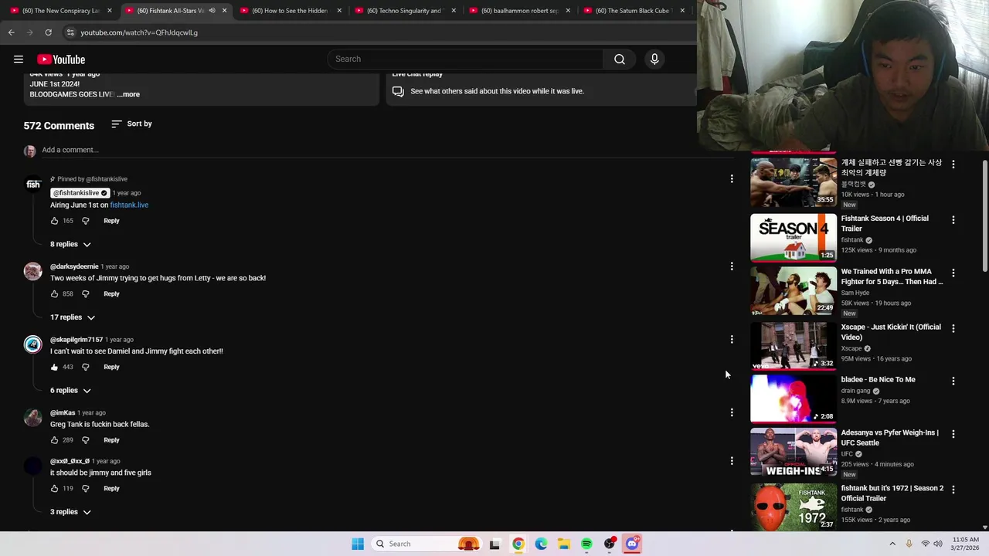Switch to baalhammon robert tab
Viewport: 989px width, 556px height.
coord(520,11)
